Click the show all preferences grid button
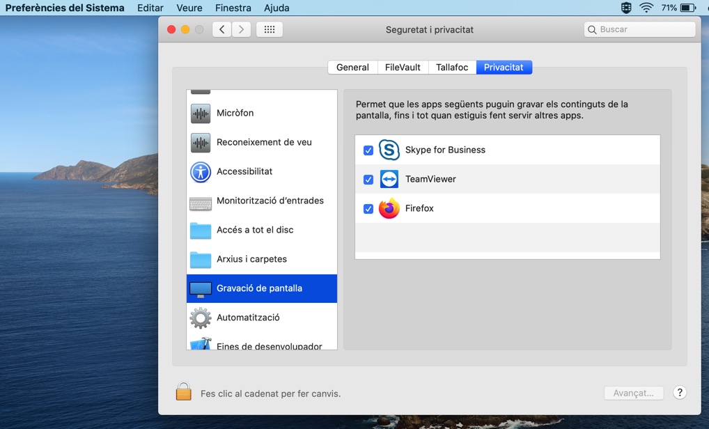 [270, 29]
